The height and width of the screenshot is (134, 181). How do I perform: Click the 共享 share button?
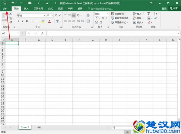174,9
